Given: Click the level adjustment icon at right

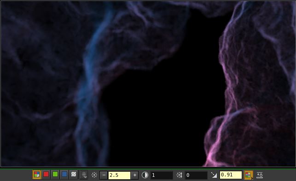Looking at the screenshot, I should (x=260, y=175).
